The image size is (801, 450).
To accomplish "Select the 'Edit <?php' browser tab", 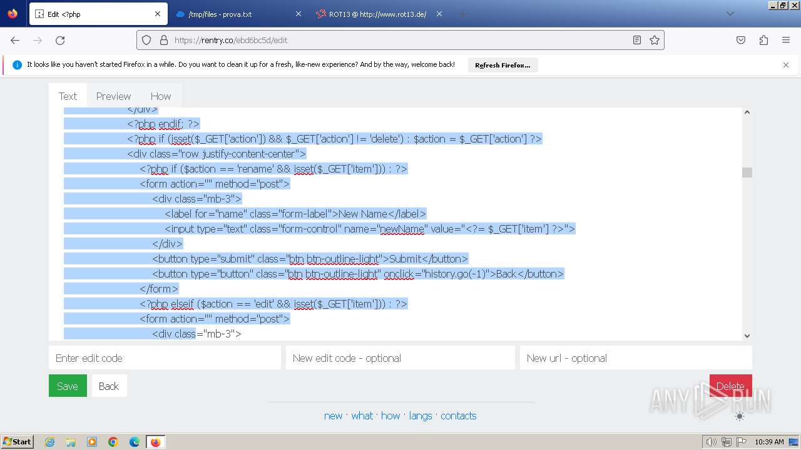I will 98,14.
